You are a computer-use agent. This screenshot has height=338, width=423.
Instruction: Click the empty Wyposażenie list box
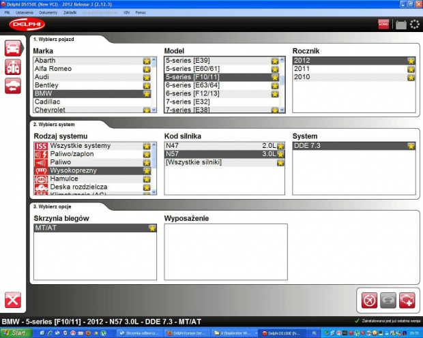[226, 252]
